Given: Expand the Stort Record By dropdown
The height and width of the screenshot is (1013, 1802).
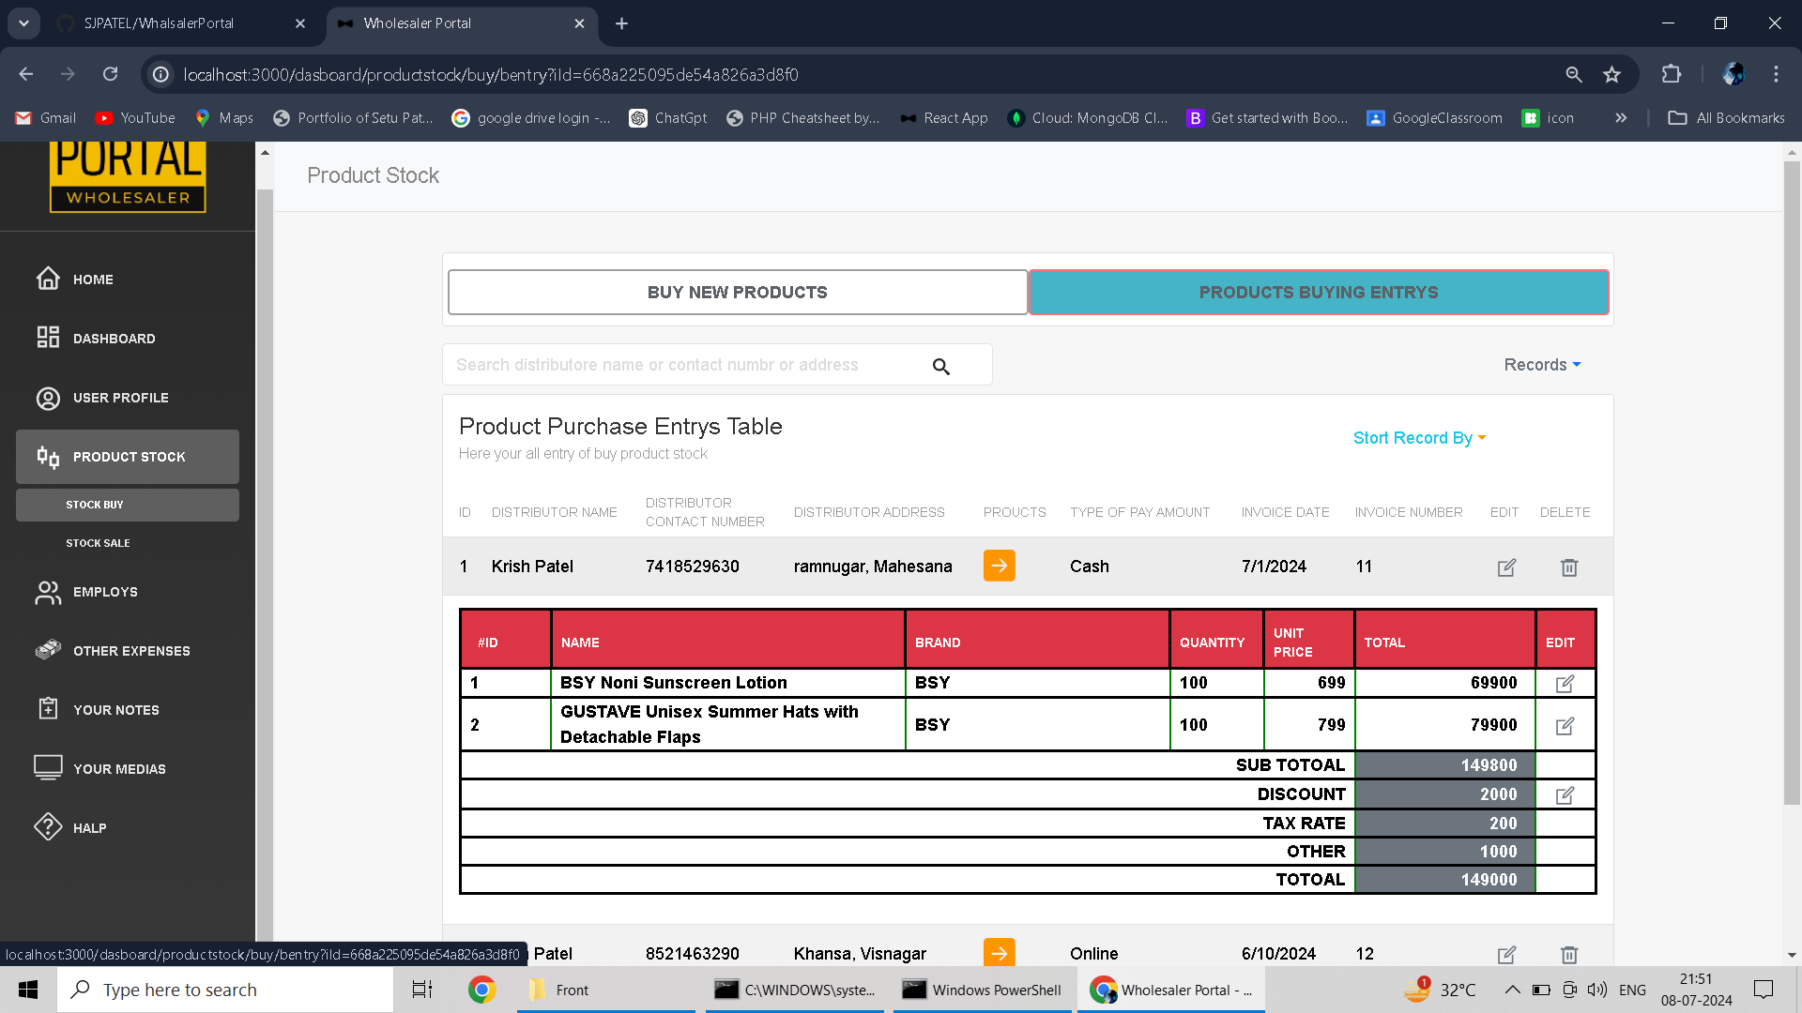Looking at the screenshot, I should pos(1418,438).
